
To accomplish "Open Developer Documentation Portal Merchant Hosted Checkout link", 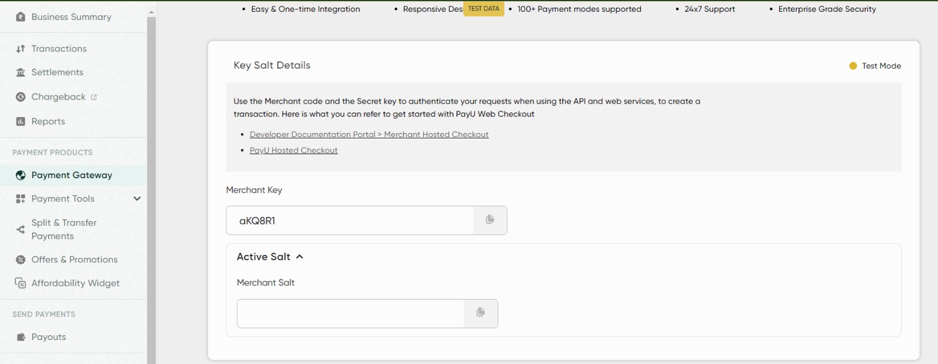I will coord(369,134).
